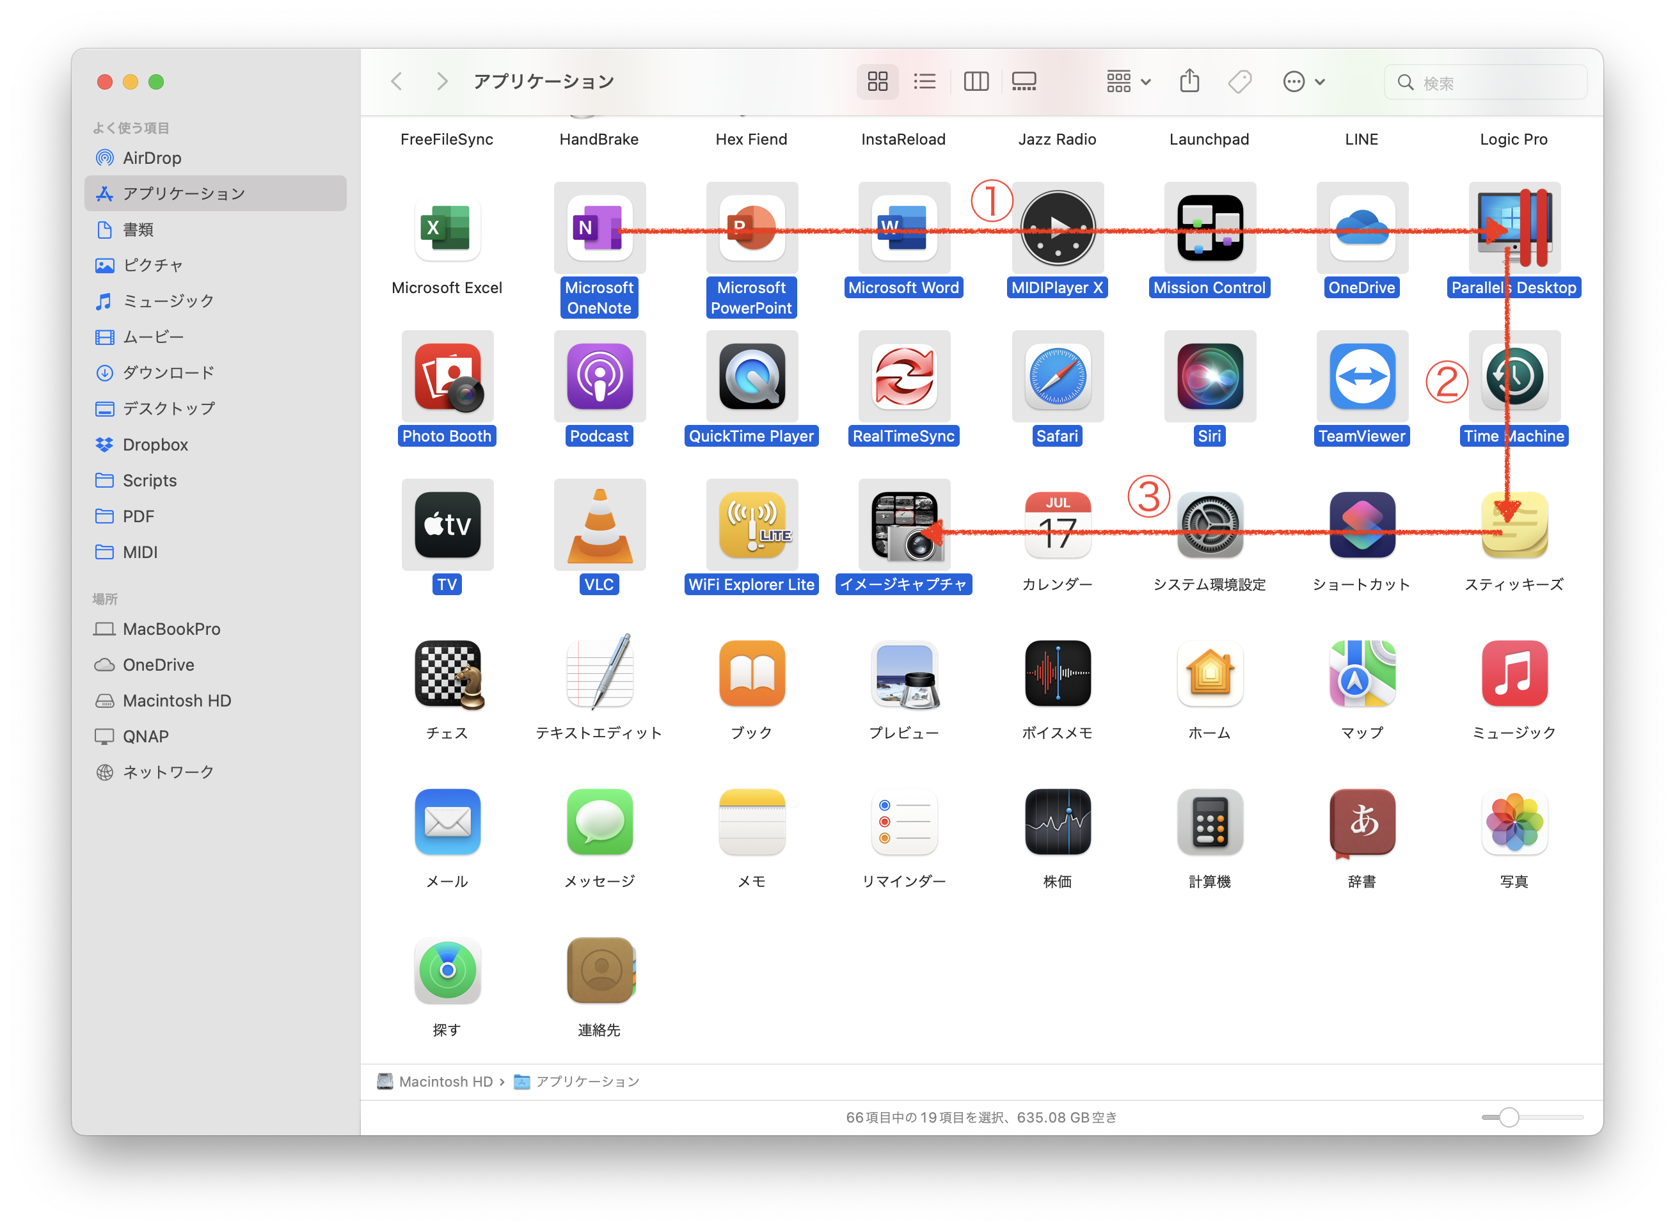Click the share toolbar icon
This screenshot has height=1230, width=1675.
click(x=1189, y=81)
